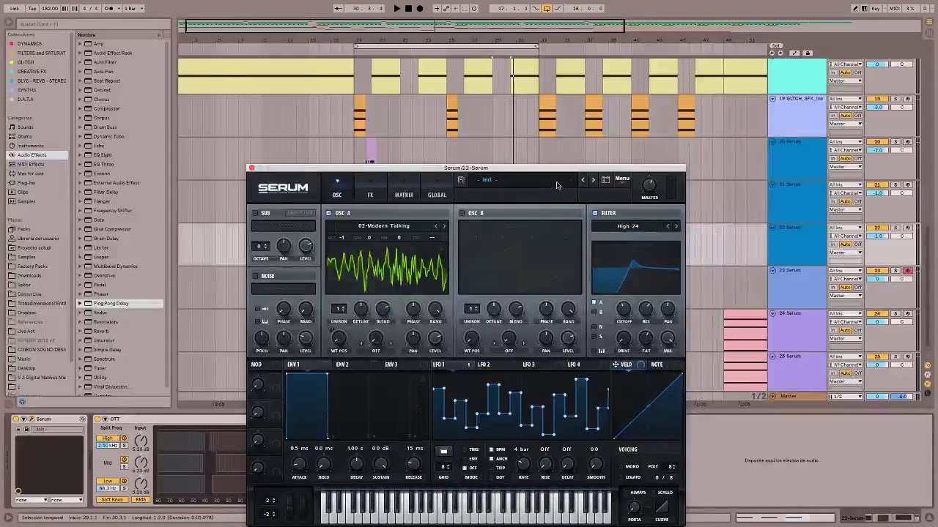
Task: Toggle the pencil draw mode icon
Action: click(855, 9)
